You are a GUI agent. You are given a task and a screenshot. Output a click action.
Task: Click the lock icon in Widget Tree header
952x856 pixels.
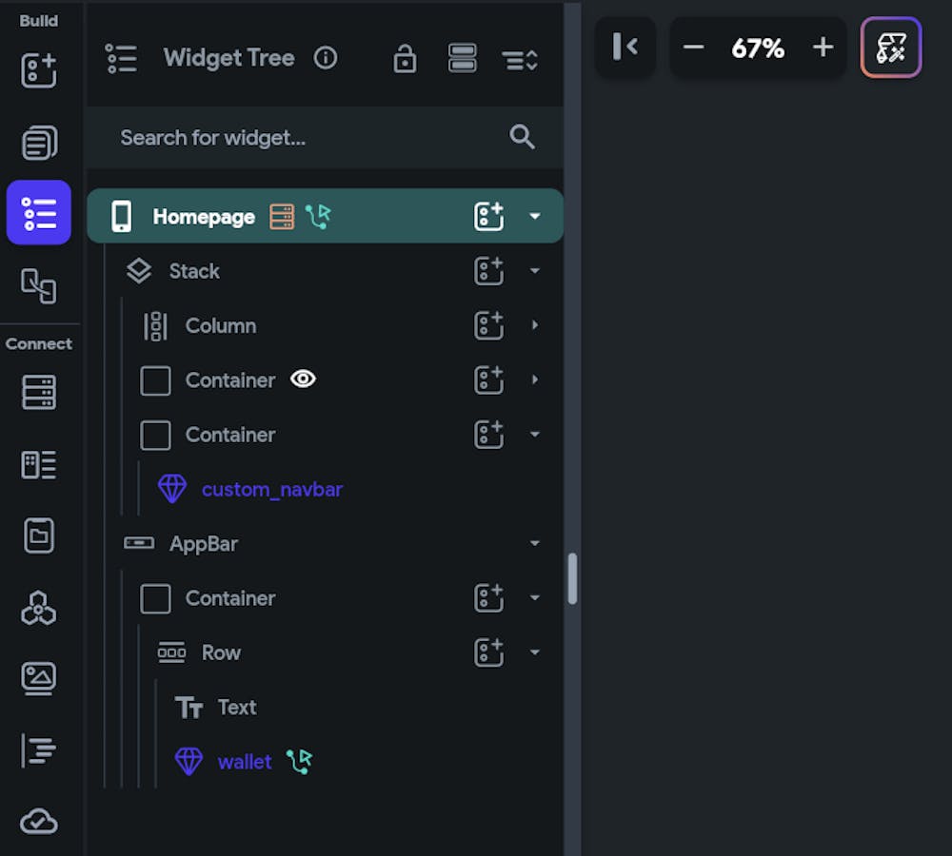click(x=405, y=59)
